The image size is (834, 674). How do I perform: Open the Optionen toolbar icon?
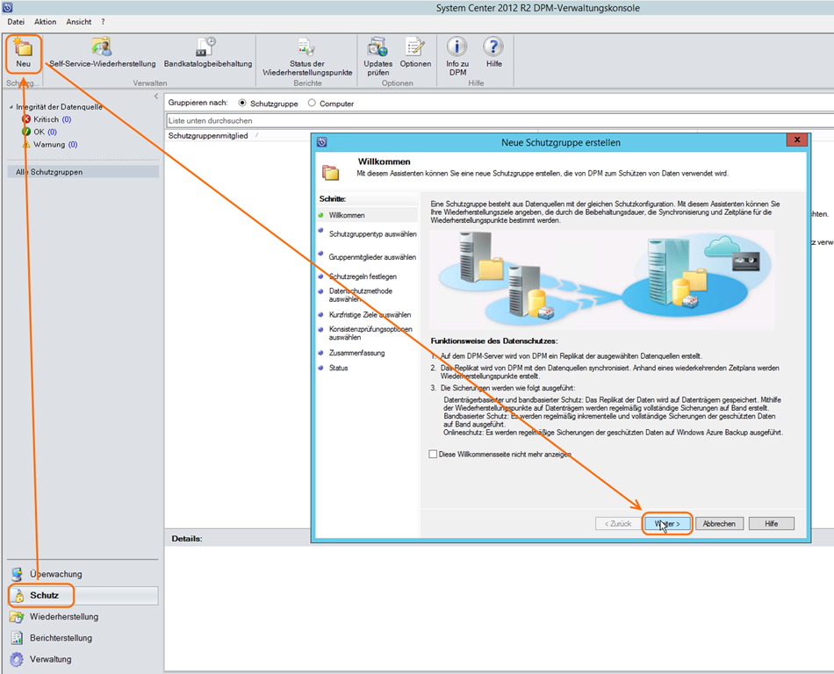point(415,52)
